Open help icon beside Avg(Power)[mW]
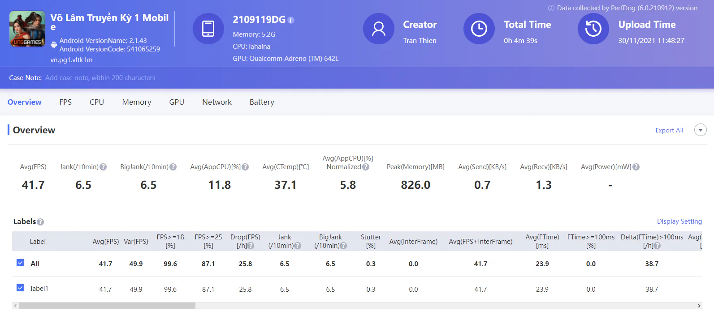This screenshot has width=714, height=315. click(636, 167)
